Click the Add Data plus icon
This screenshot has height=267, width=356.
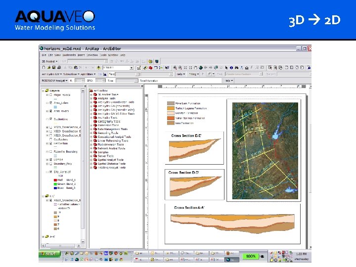[98, 68]
